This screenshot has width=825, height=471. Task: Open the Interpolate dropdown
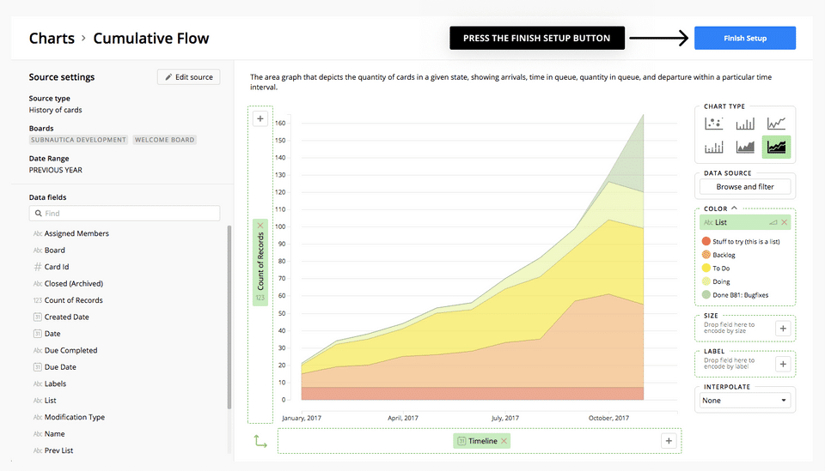pos(744,400)
